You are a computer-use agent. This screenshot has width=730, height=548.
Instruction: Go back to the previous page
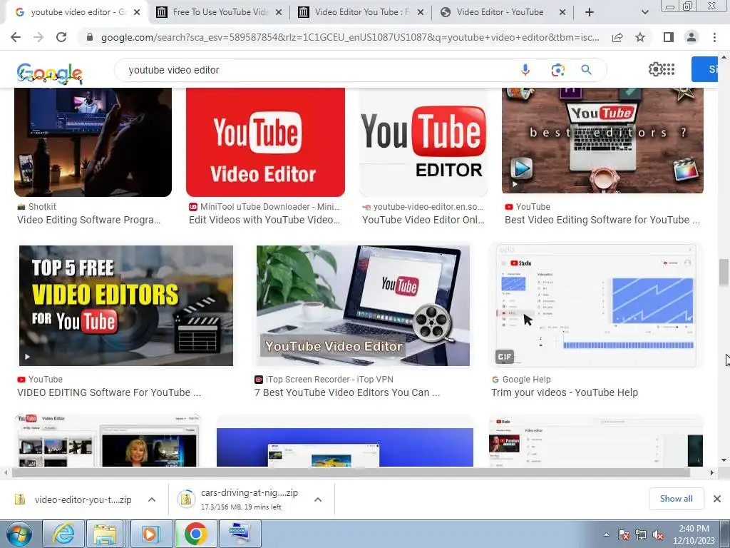point(16,37)
